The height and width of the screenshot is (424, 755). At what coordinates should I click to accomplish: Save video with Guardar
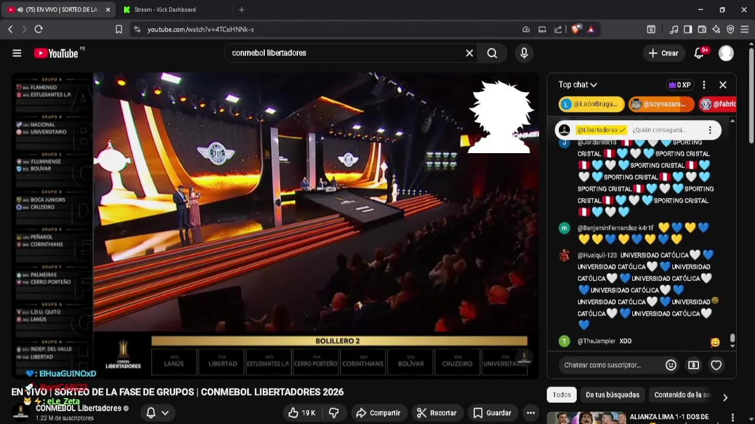(492, 413)
